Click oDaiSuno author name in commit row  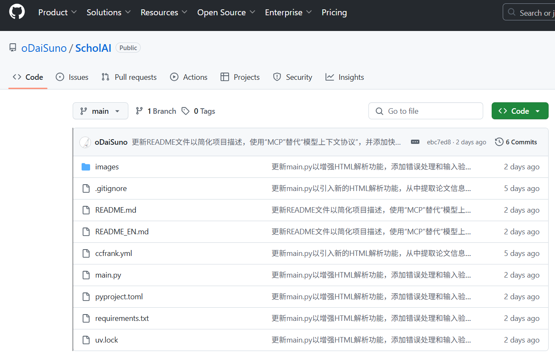click(111, 142)
